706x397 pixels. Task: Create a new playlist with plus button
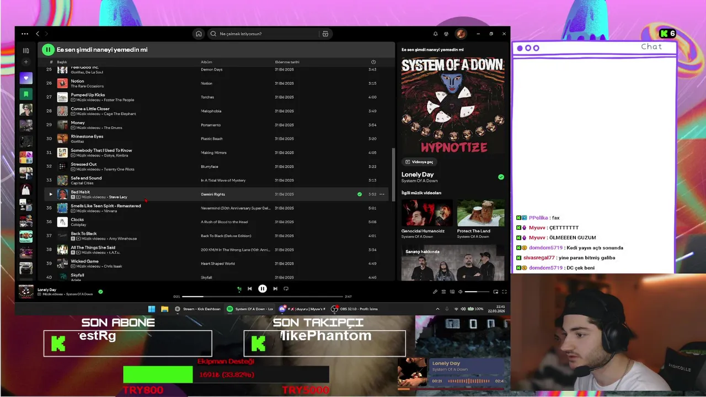[26, 62]
